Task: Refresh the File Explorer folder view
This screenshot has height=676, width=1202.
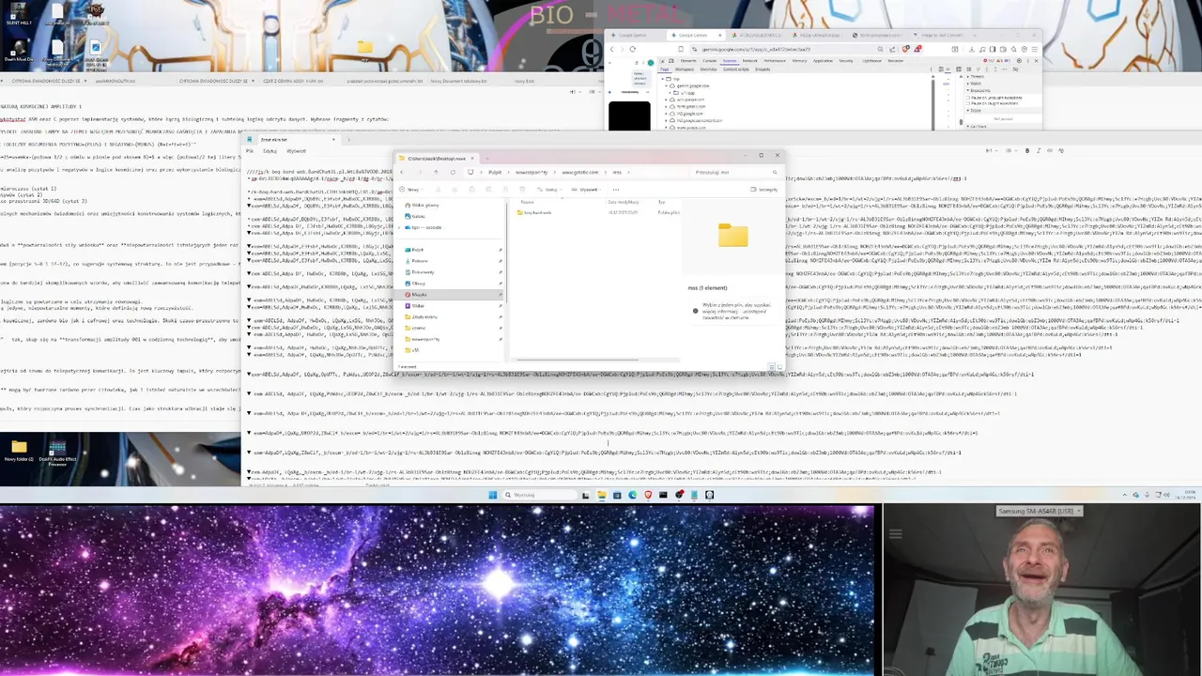Action: pos(453,173)
